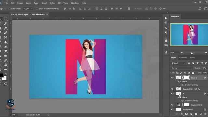Click Lock all padlock icon
Image resolution: width=208 pixels, height=117 pixels.
193,73
